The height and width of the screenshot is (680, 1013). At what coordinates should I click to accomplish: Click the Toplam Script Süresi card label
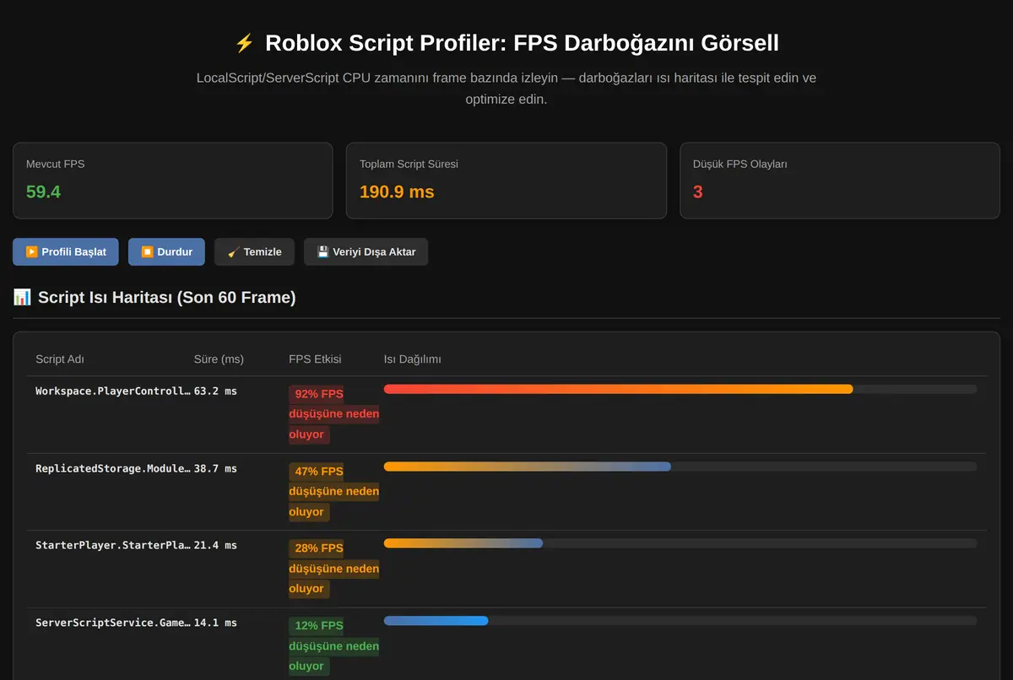coord(409,164)
